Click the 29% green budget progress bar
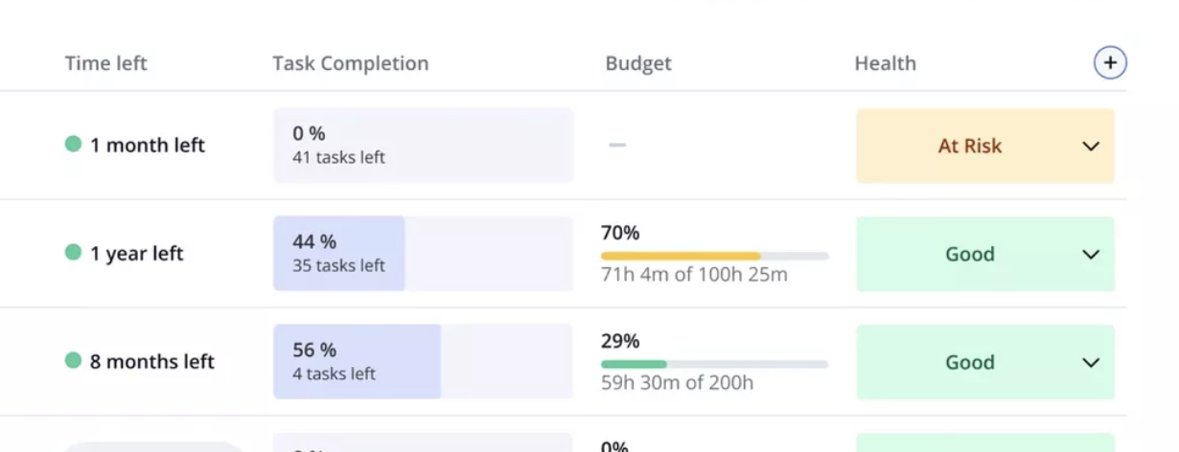The width and height of the screenshot is (1179, 452). coord(714,364)
